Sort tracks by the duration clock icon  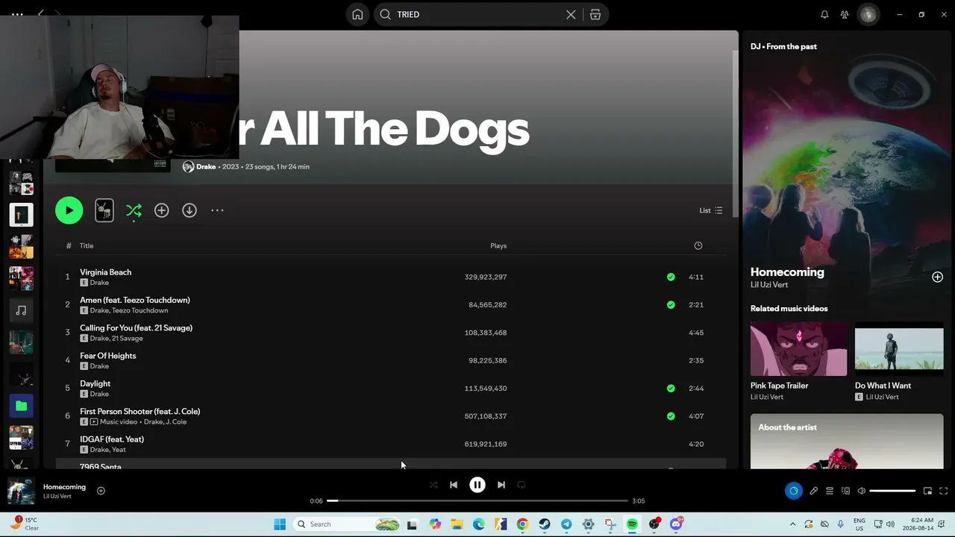(698, 245)
